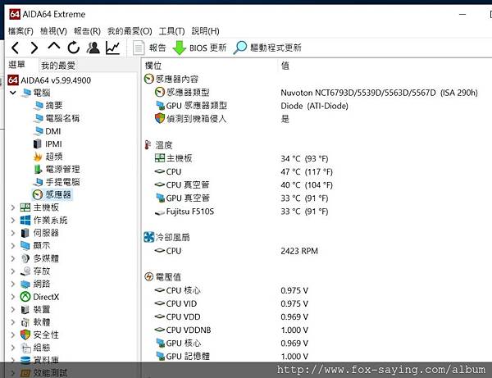Expand the 作業系統 tree node
The height and width of the screenshot is (378, 492).
click(x=13, y=221)
